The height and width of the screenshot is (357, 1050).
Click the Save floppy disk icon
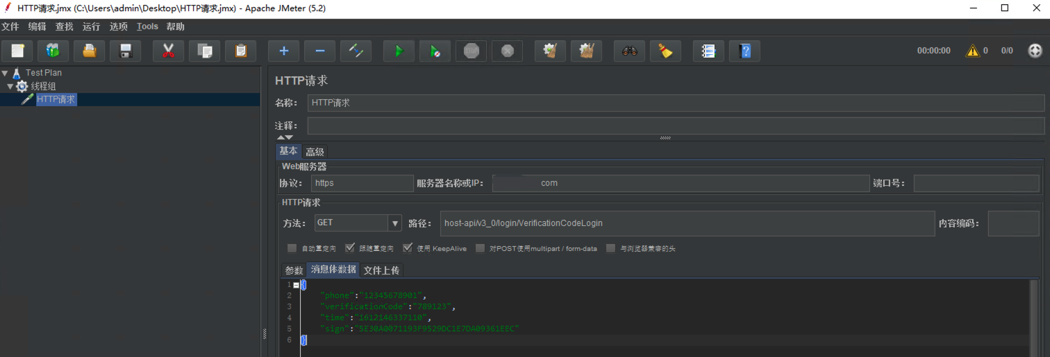click(x=126, y=51)
